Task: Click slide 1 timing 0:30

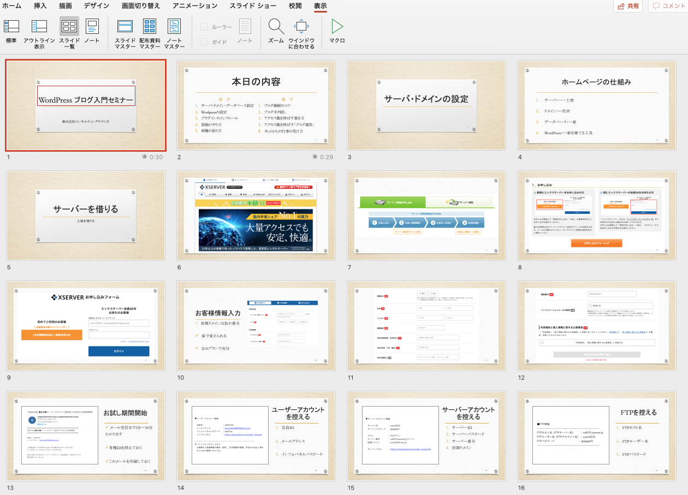Action: click(x=157, y=157)
